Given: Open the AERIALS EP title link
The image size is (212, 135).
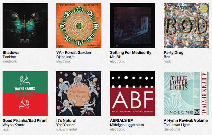Looking at the screenshot, I should (121, 121).
